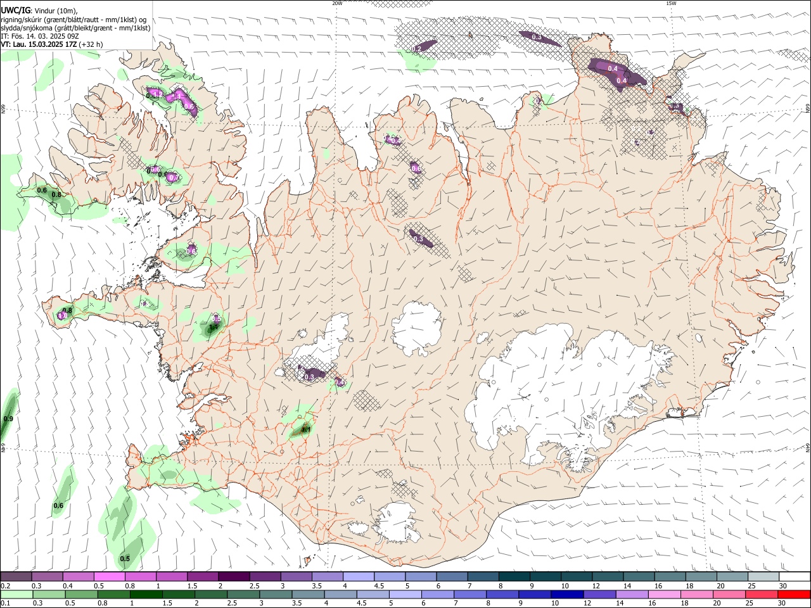The image size is (811, 608).
Task: Click the dark teal 8–9 snow legend swatch
Action: 513,577
